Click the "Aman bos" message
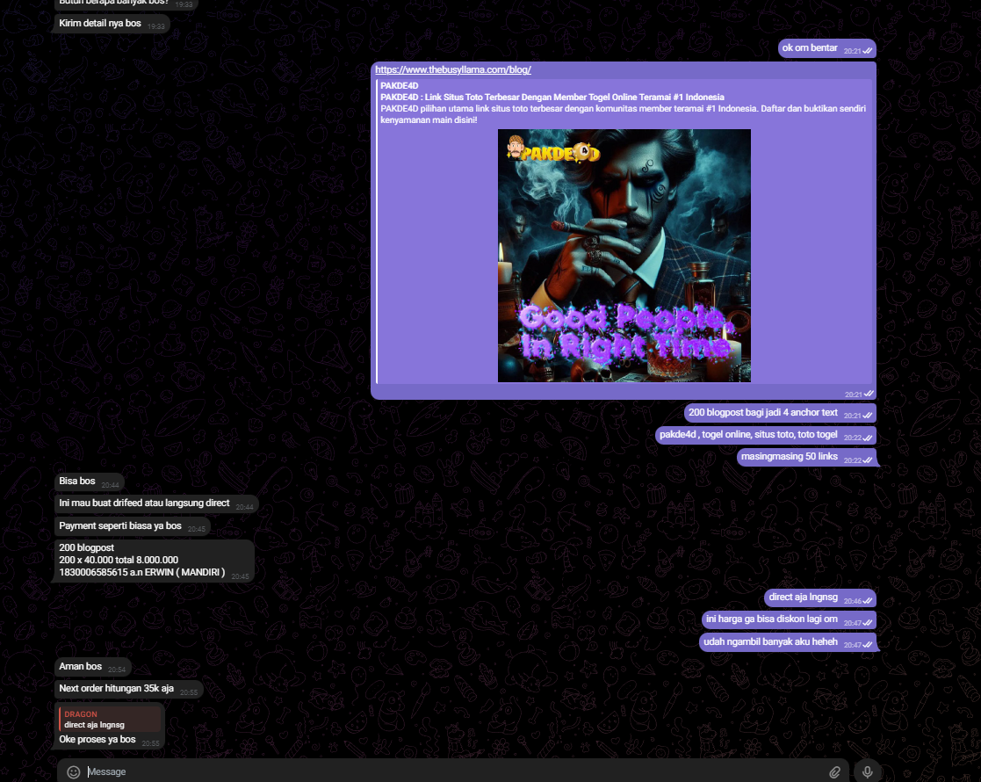 (81, 667)
